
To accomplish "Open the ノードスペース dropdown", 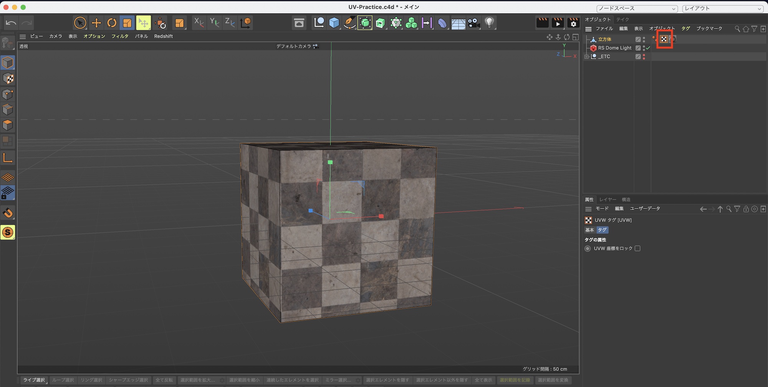I will 636,8.
